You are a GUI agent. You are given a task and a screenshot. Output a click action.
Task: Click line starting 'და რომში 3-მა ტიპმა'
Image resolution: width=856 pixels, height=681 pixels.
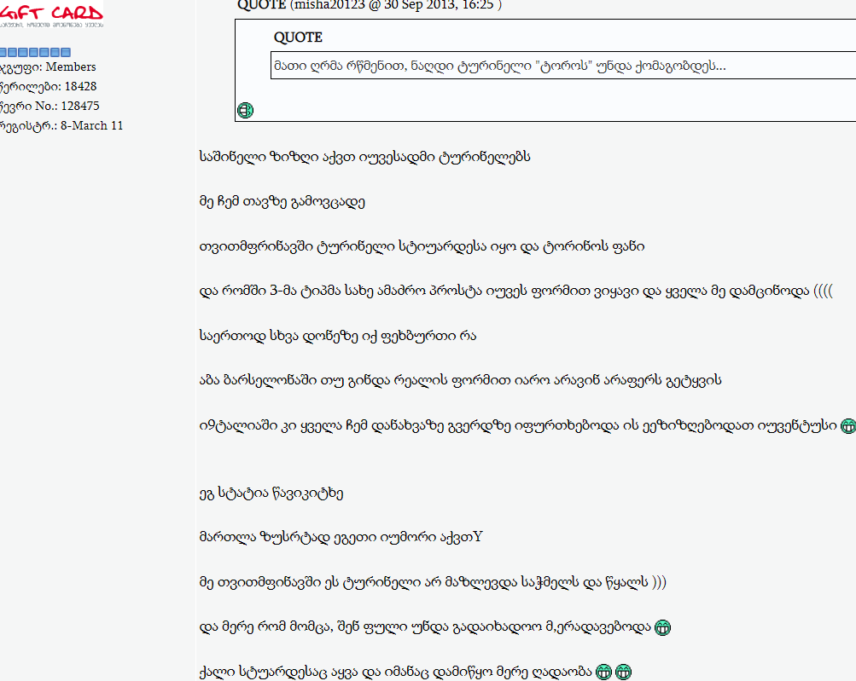click(x=515, y=291)
